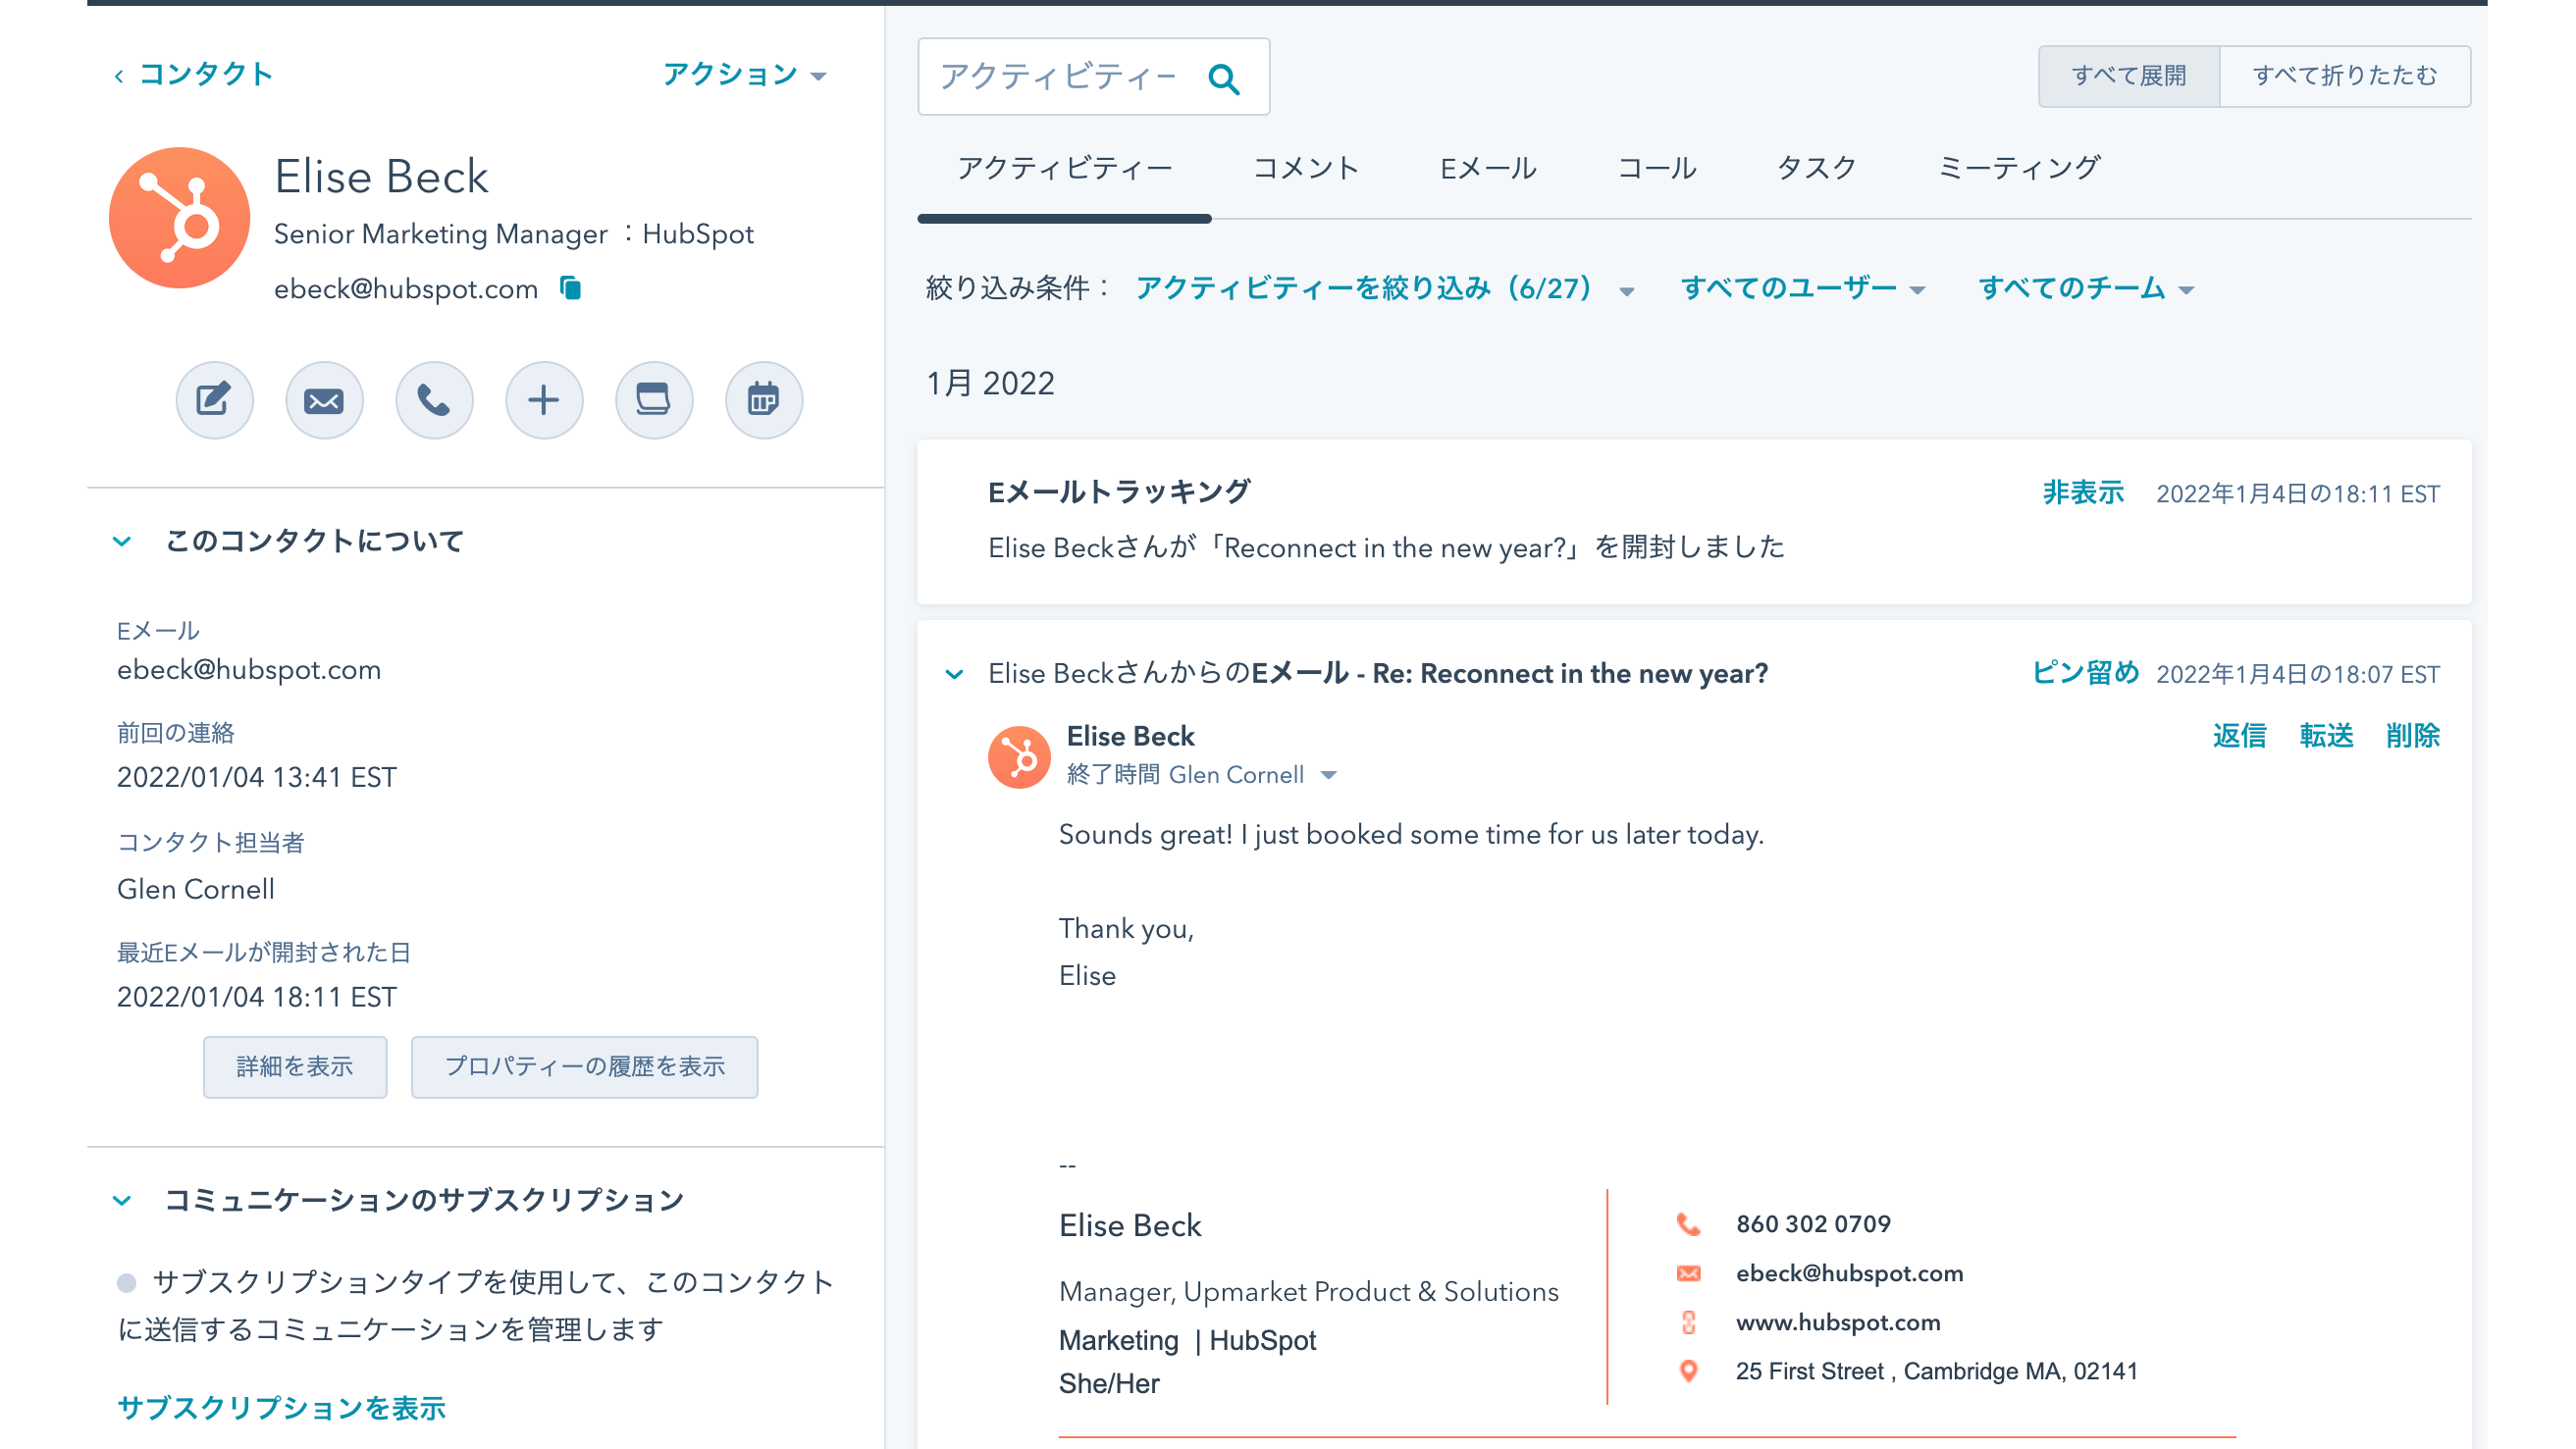Switch to the Eメール tab

(1487, 168)
